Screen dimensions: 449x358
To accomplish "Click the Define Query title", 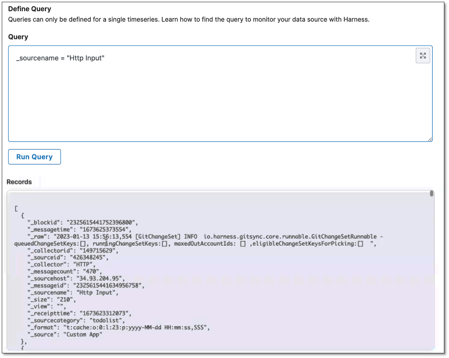I will coord(29,9).
